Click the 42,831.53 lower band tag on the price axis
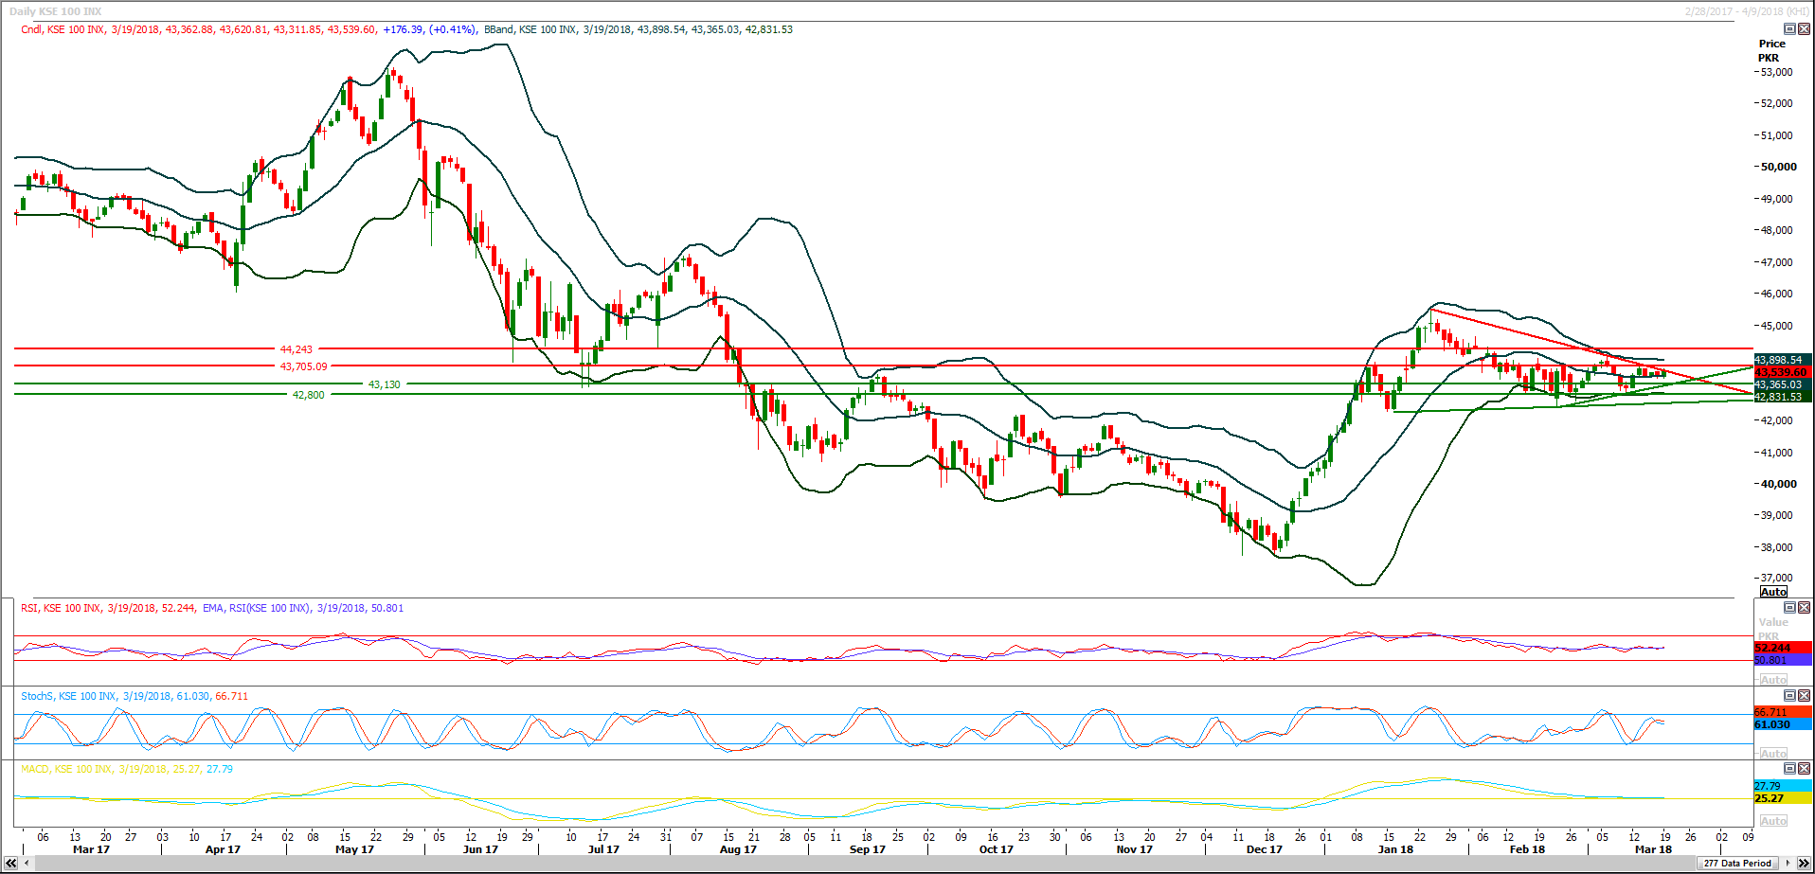 tap(1783, 397)
